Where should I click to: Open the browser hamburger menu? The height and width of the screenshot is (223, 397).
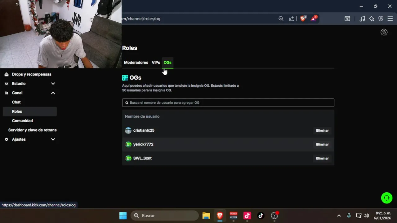point(390,19)
